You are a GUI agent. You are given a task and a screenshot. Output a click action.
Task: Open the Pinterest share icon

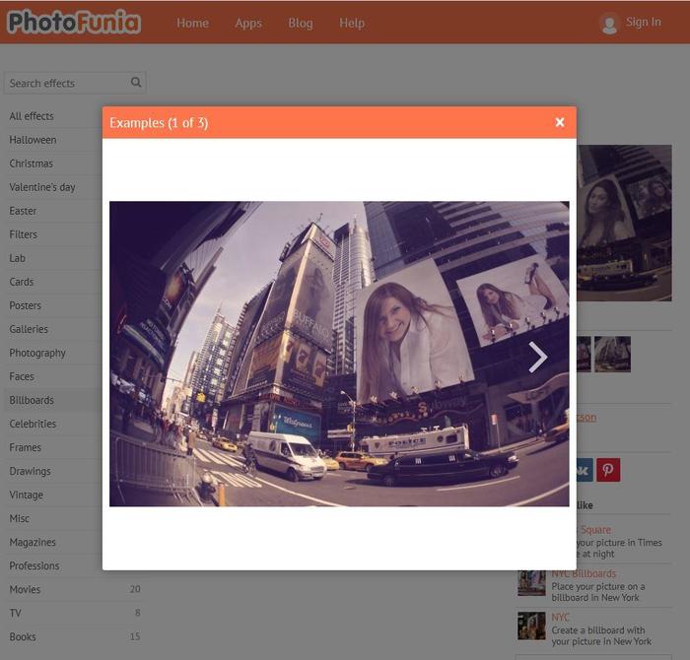tap(608, 470)
